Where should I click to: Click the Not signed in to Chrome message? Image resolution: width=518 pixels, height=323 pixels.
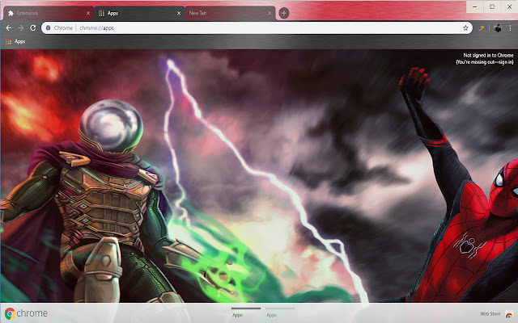485,59
